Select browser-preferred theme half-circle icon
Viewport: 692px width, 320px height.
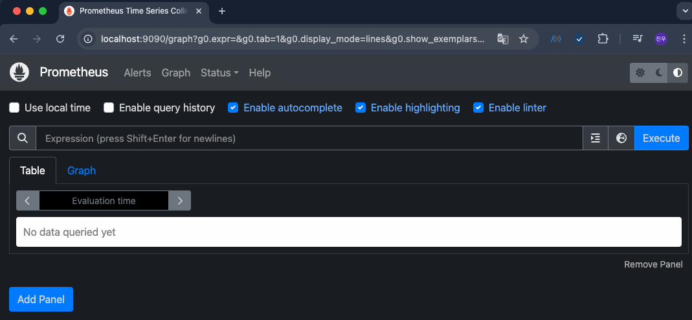pyautogui.click(x=678, y=73)
